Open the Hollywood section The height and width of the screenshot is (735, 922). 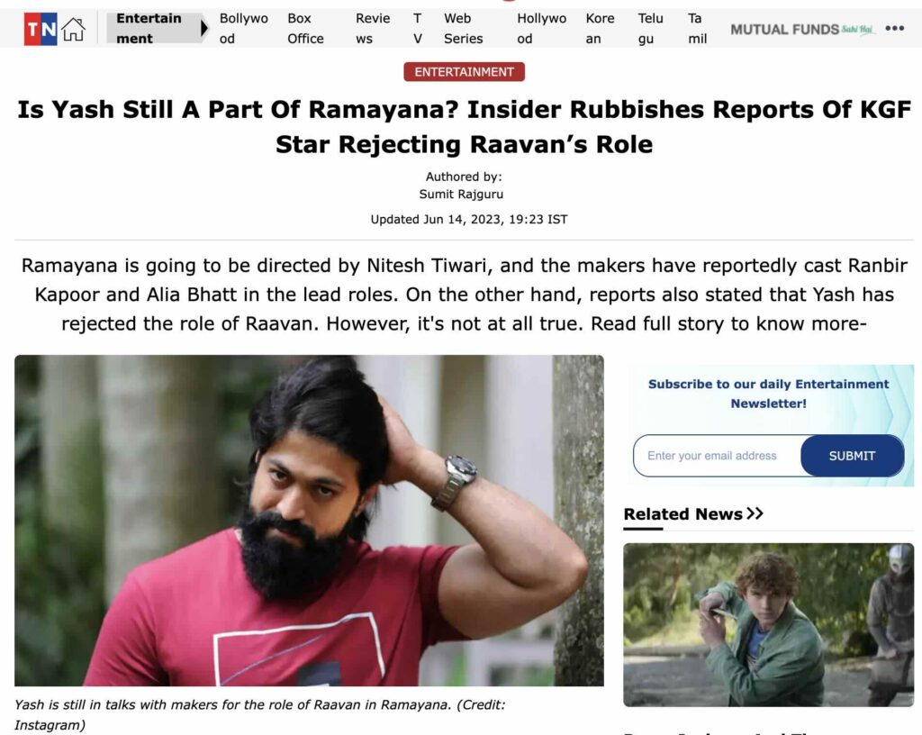point(541,28)
